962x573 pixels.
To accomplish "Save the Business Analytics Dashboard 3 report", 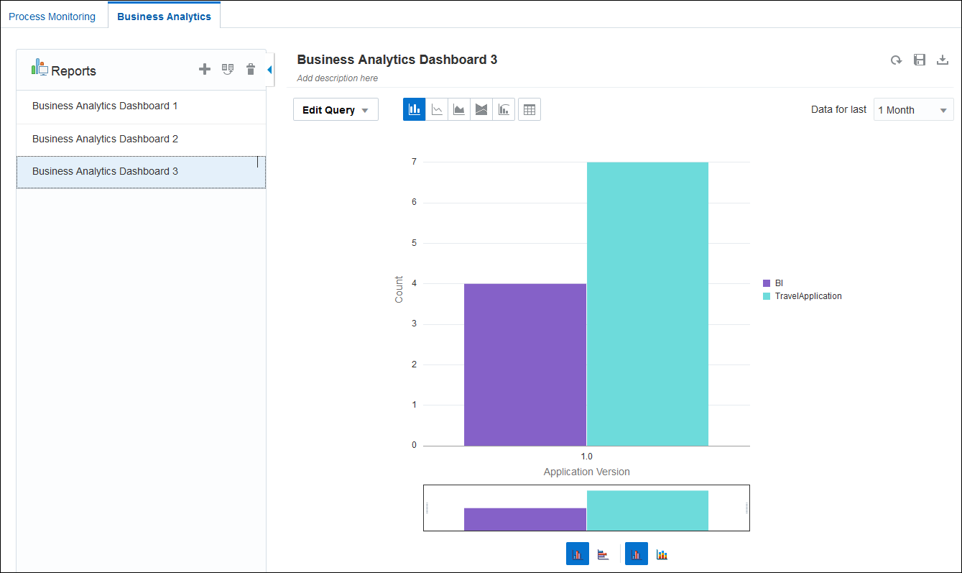I will [x=920, y=60].
